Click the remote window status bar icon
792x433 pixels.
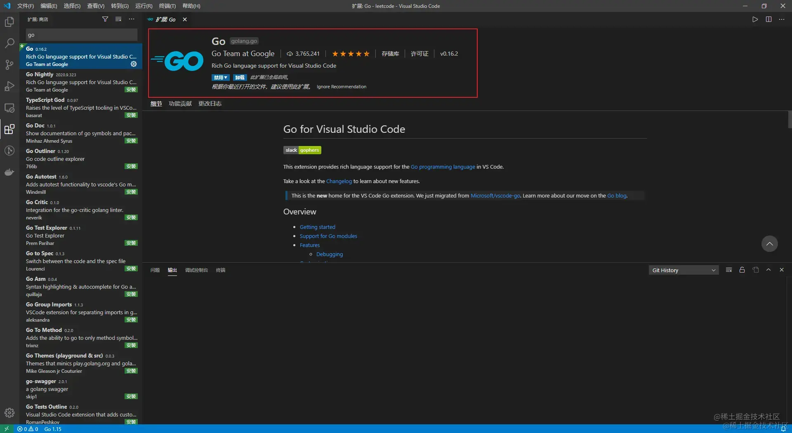coord(7,429)
